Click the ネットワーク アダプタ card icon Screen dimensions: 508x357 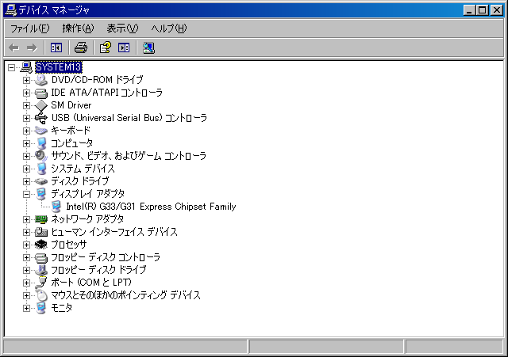(41, 219)
